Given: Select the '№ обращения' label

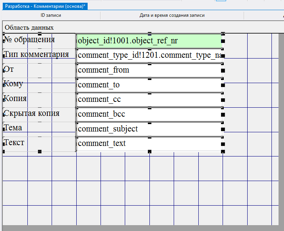Looking at the screenshot, I should click(x=29, y=40).
